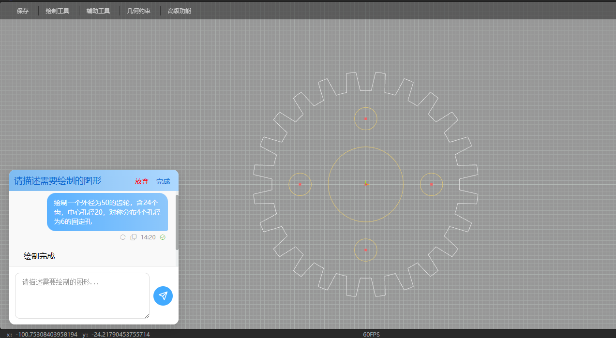Focus the 请描述需要绘制的图形 text input

click(82, 295)
